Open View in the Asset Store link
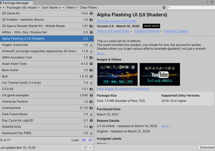 pyautogui.click(x=113, y=31)
